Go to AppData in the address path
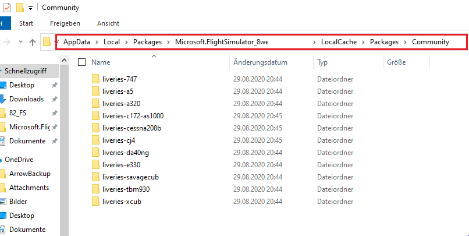 (x=77, y=42)
